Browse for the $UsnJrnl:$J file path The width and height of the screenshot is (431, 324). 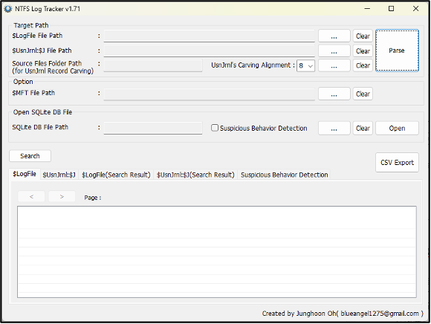coord(334,51)
